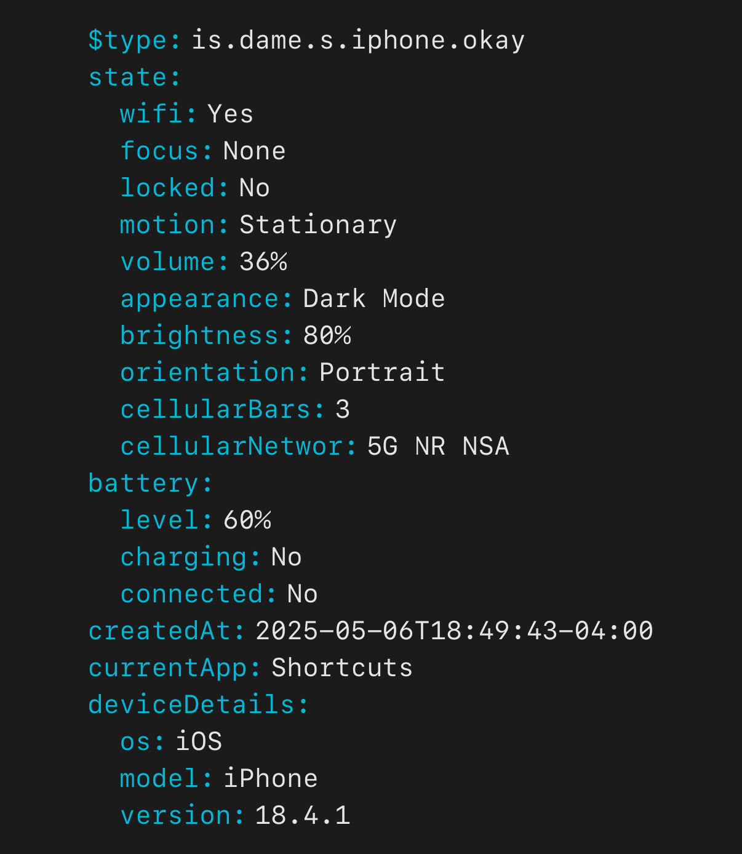This screenshot has width=742, height=854.
Task: Click the Shortcuts currentApp value
Action: click(342, 668)
